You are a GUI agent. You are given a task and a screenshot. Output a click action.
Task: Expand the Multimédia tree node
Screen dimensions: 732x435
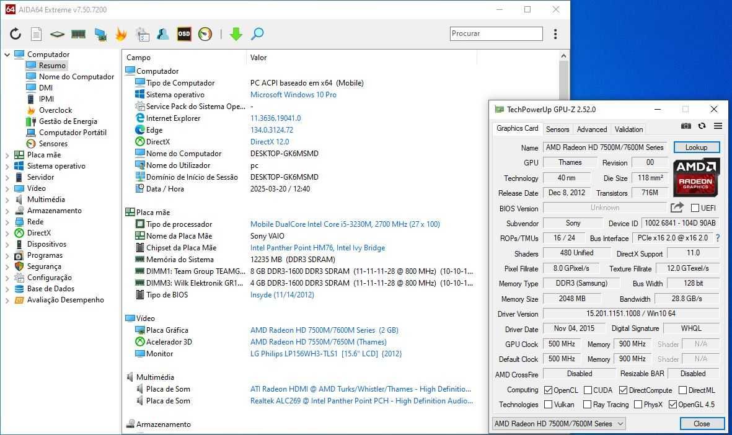click(7, 200)
